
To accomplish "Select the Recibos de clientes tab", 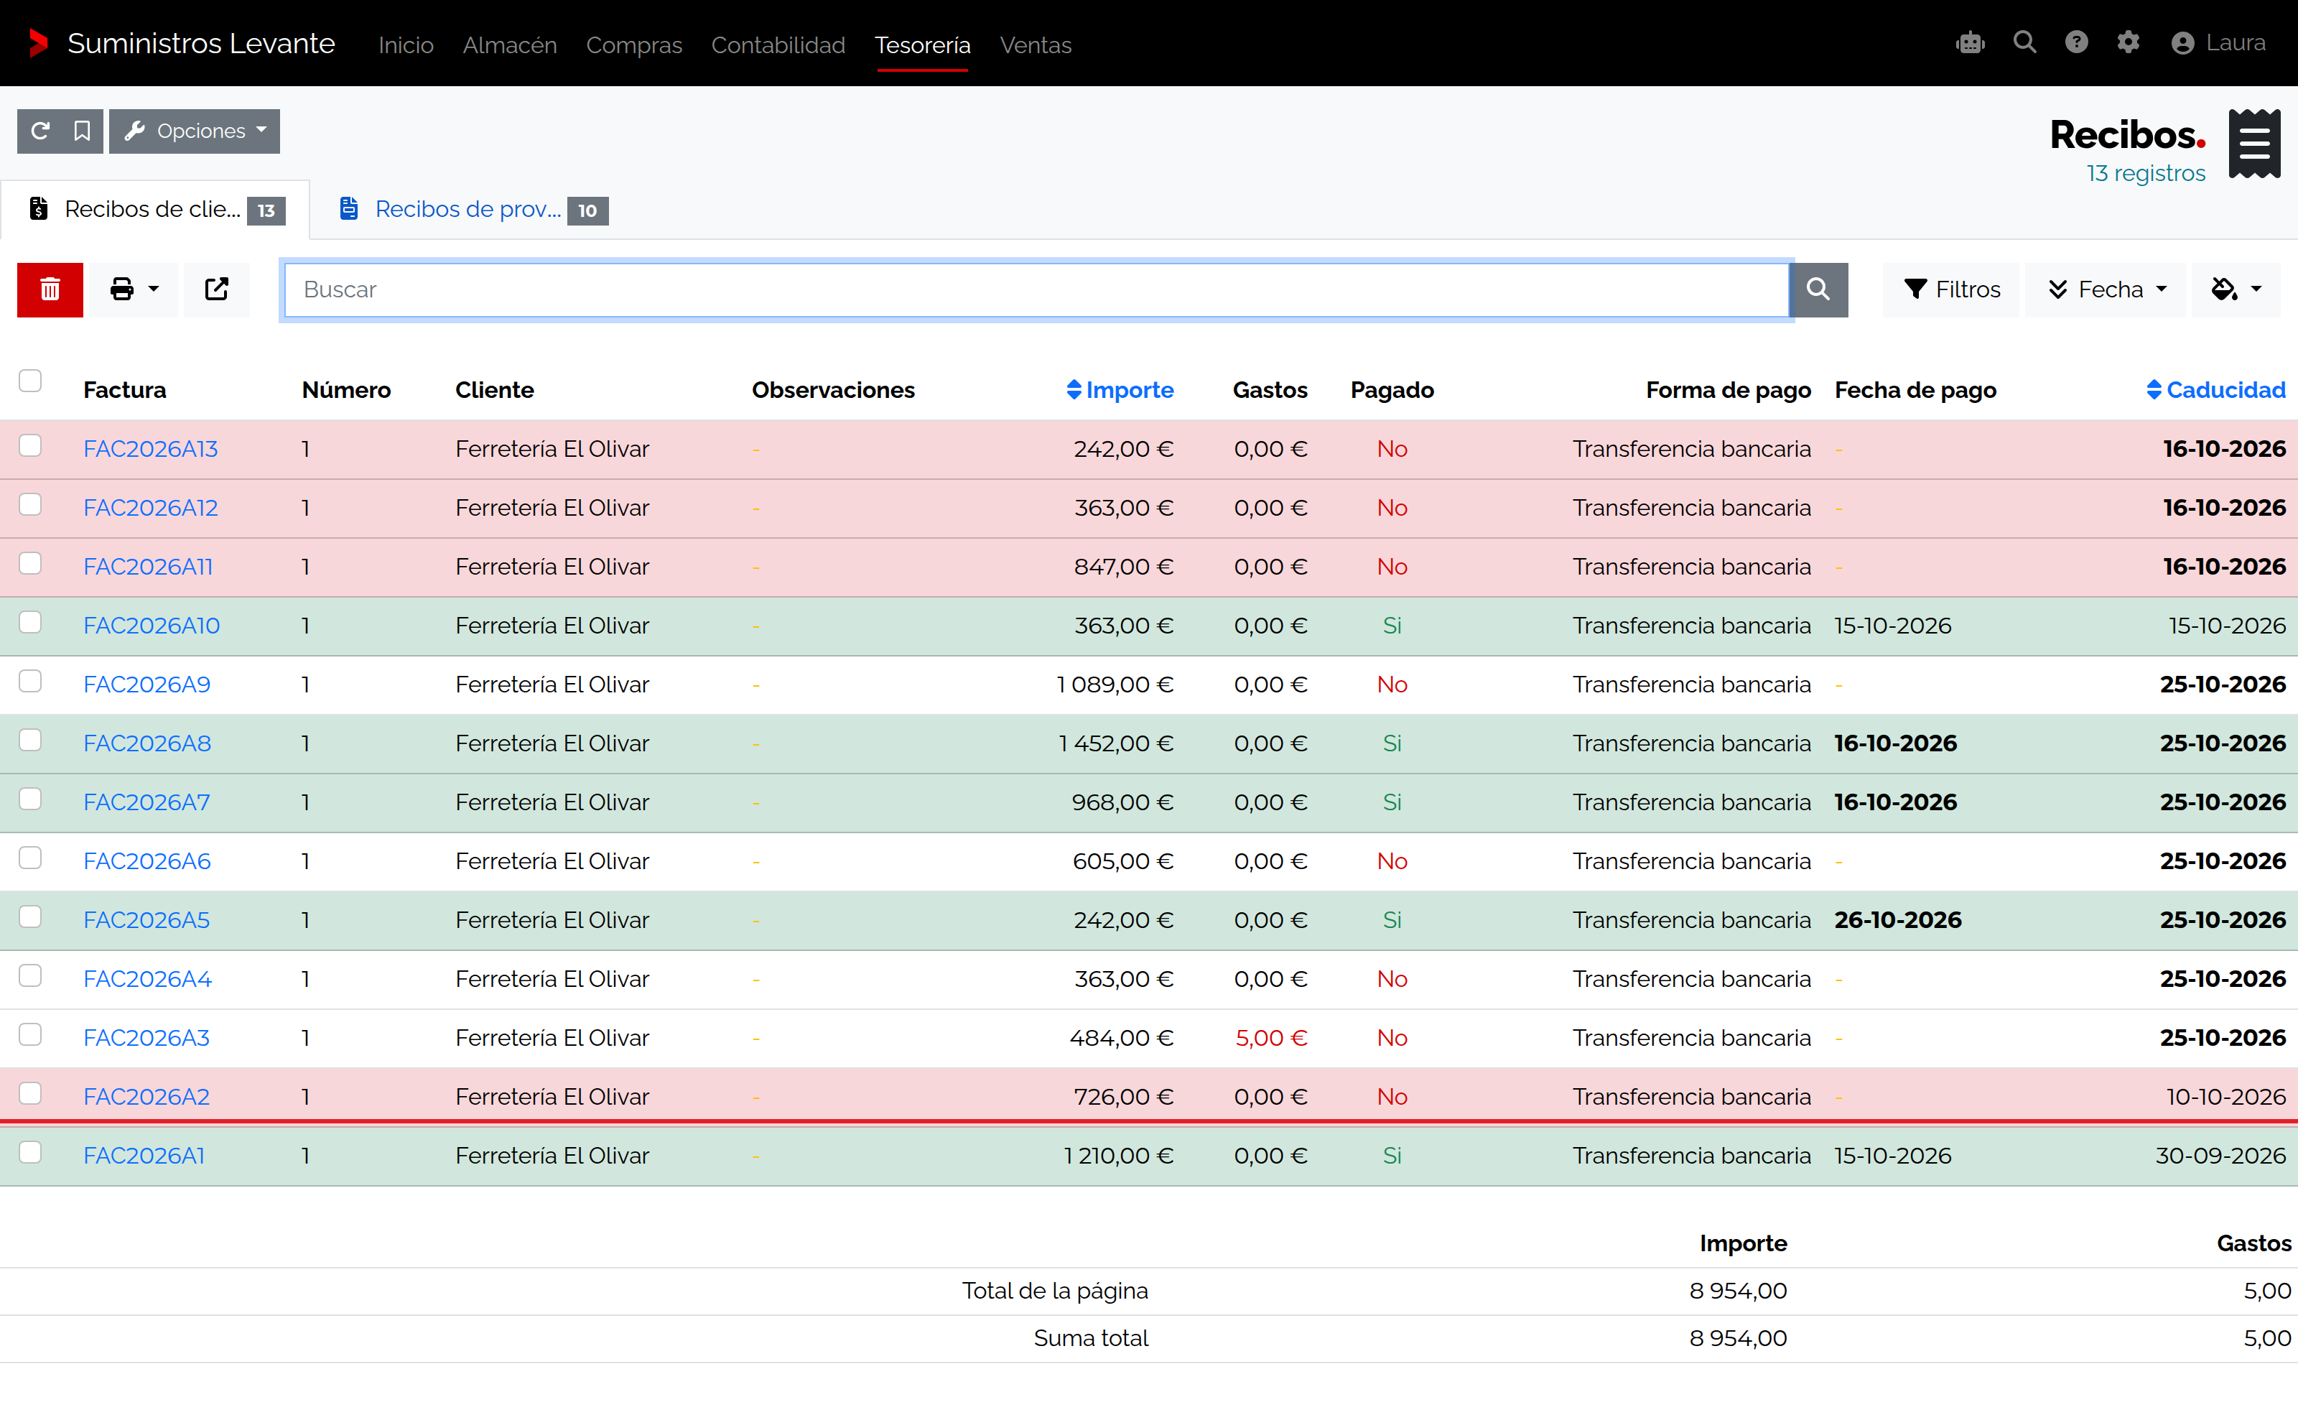I will (x=155, y=210).
